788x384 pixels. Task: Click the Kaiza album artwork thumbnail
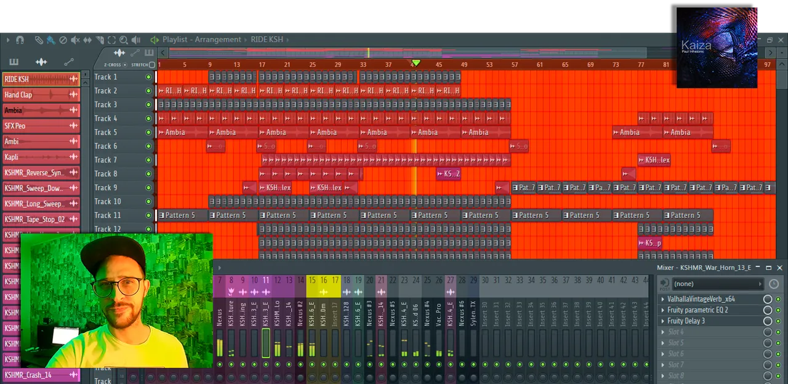[717, 47]
